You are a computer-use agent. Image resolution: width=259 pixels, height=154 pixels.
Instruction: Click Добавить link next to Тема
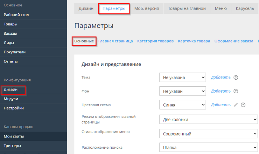coord(220,78)
